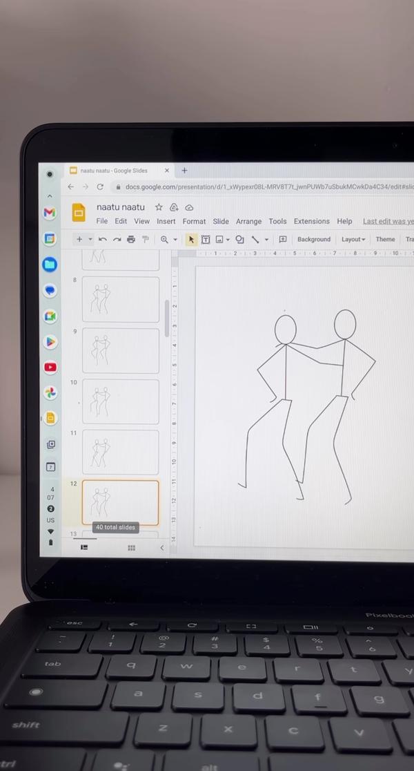Viewport: 414px width, 771px height.
Task: Open the Arrange menu
Action: pyautogui.click(x=248, y=221)
